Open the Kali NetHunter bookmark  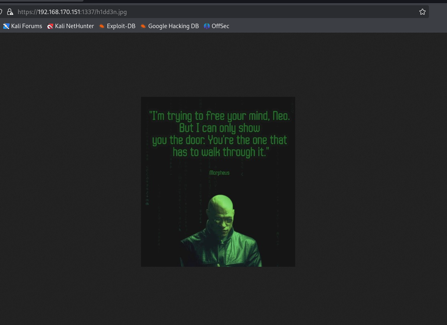tap(70, 26)
